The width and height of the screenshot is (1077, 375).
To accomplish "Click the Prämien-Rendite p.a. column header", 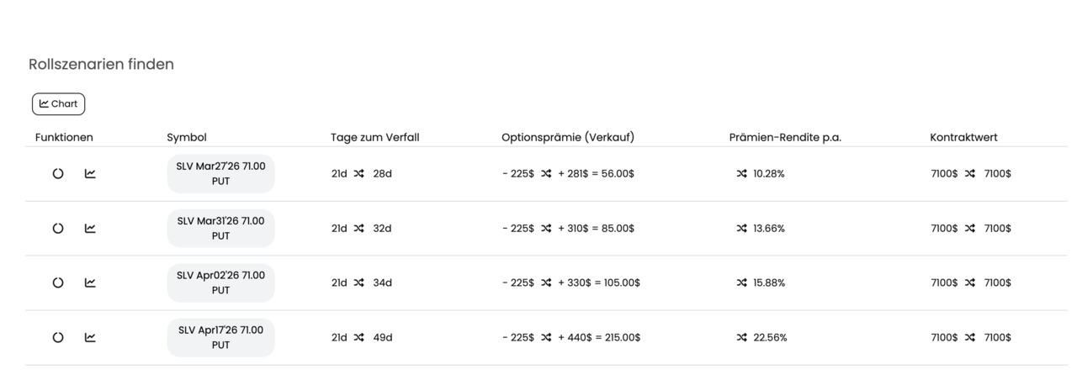I will click(x=785, y=137).
